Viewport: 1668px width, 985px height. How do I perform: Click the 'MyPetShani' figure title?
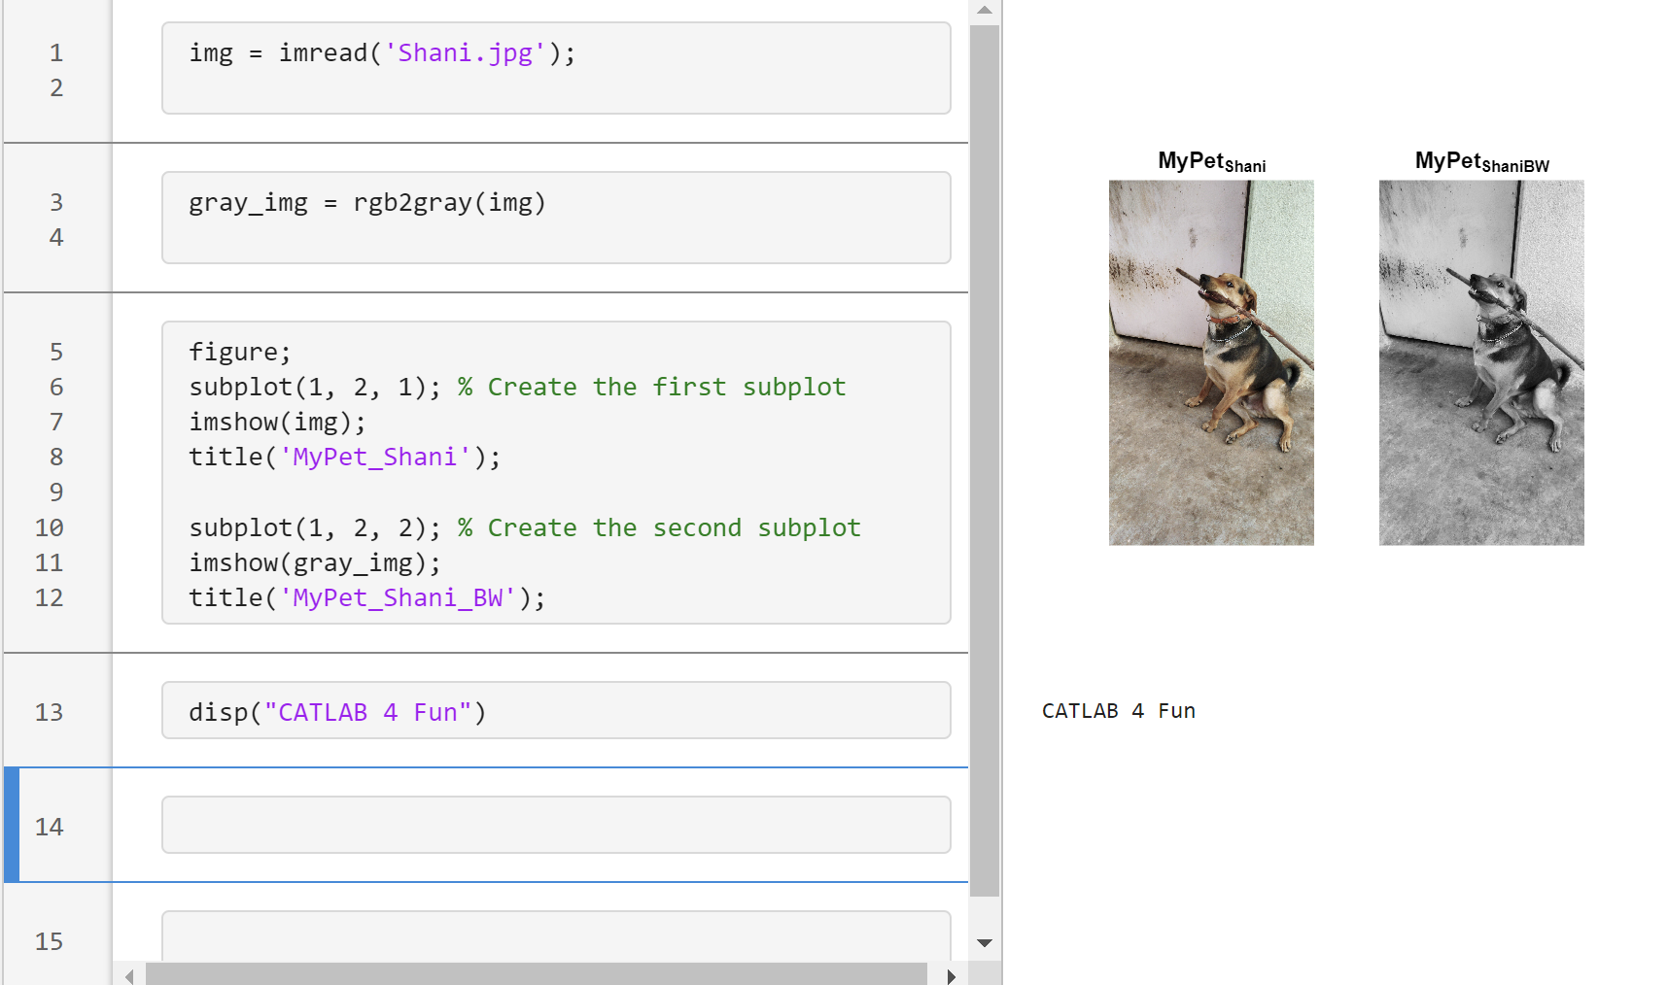click(1212, 162)
